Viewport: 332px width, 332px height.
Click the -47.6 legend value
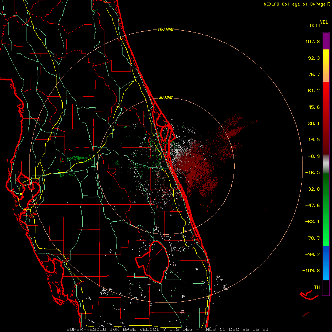pos(312,205)
